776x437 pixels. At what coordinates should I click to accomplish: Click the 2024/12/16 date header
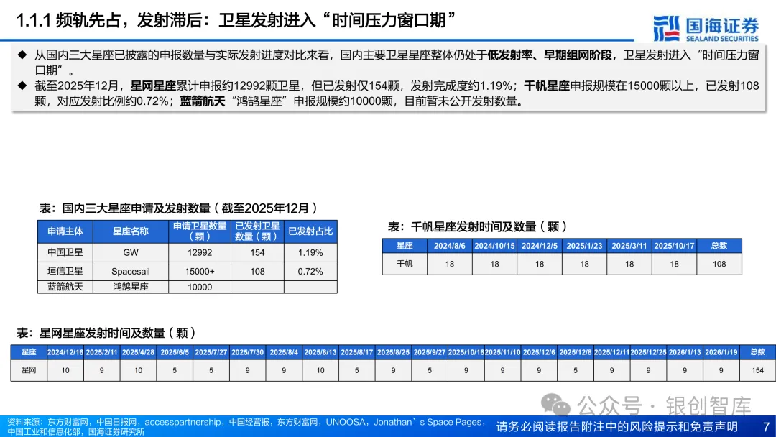click(x=65, y=352)
